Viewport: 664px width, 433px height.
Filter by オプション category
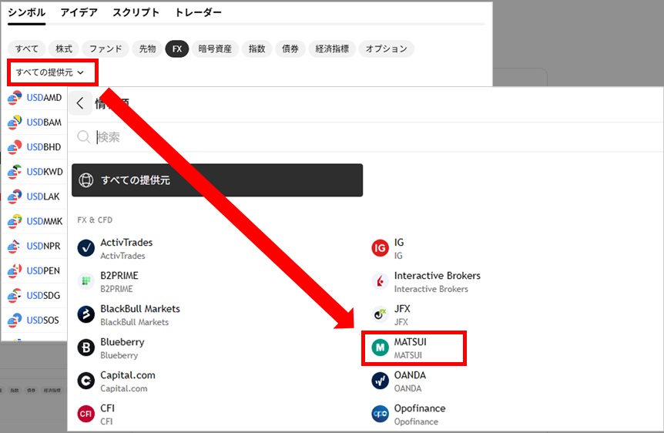pos(386,49)
